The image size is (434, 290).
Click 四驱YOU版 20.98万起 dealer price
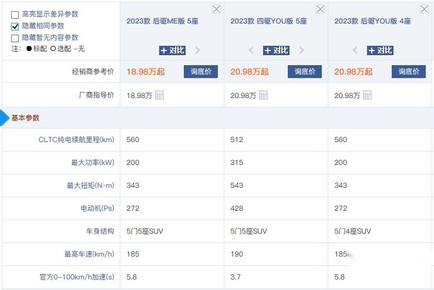click(250, 72)
